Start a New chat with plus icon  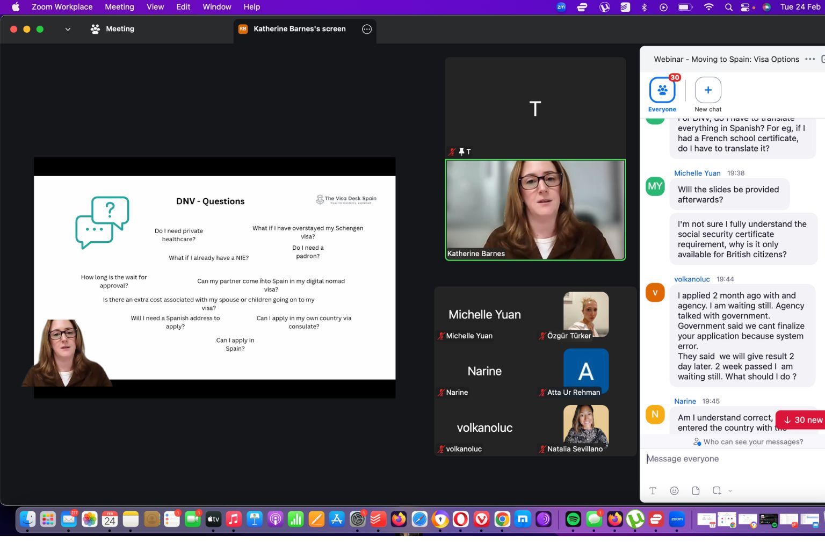tap(707, 91)
